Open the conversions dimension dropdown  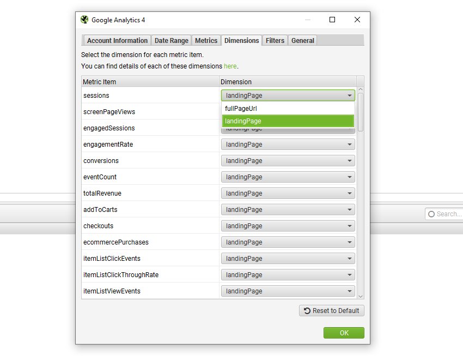coord(288,161)
